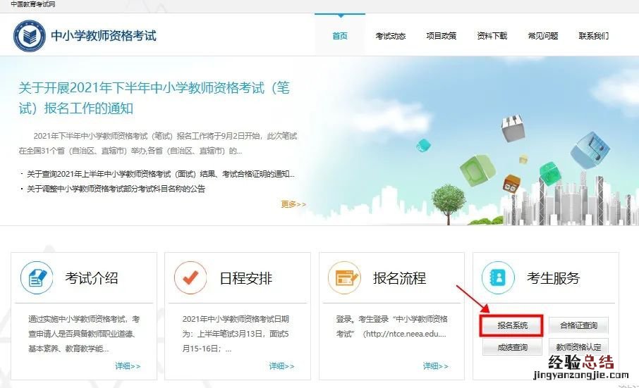Click the 日程安排 checkmark icon

click(x=190, y=277)
